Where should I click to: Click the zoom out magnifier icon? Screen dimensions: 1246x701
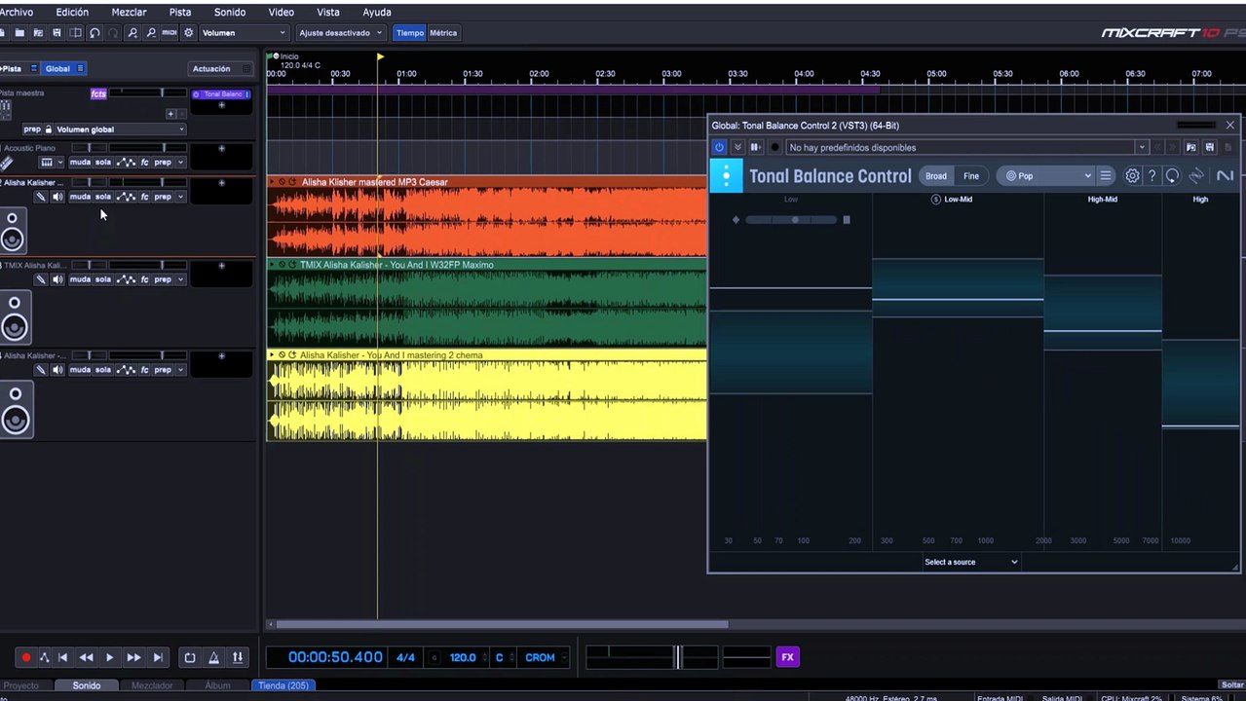coord(151,33)
